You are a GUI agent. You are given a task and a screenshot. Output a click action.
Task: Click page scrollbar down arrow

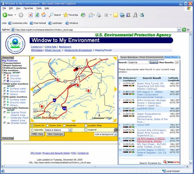click(x=191, y=162)
